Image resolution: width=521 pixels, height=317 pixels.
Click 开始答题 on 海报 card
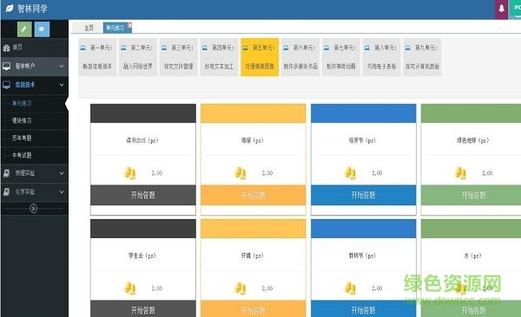254,195
